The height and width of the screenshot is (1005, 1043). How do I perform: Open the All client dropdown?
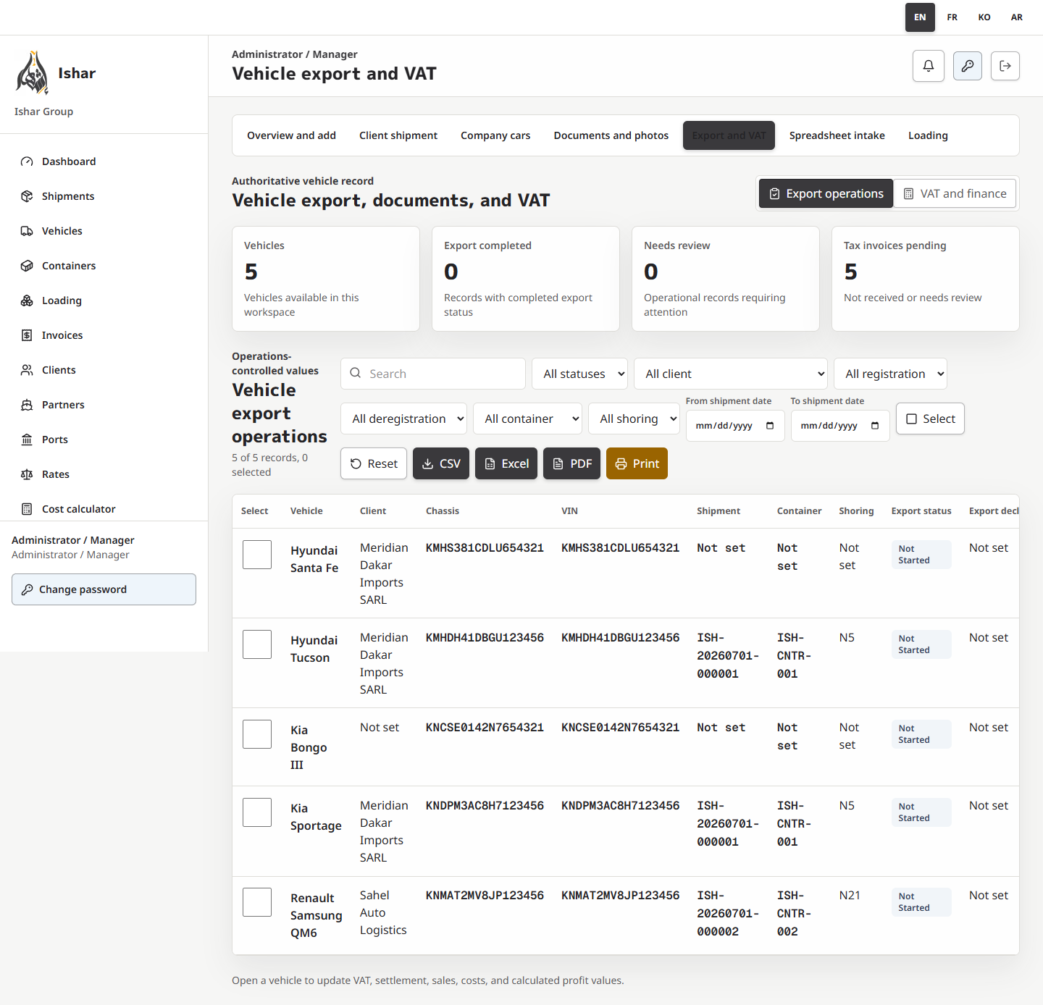click(x=731, y=374)
